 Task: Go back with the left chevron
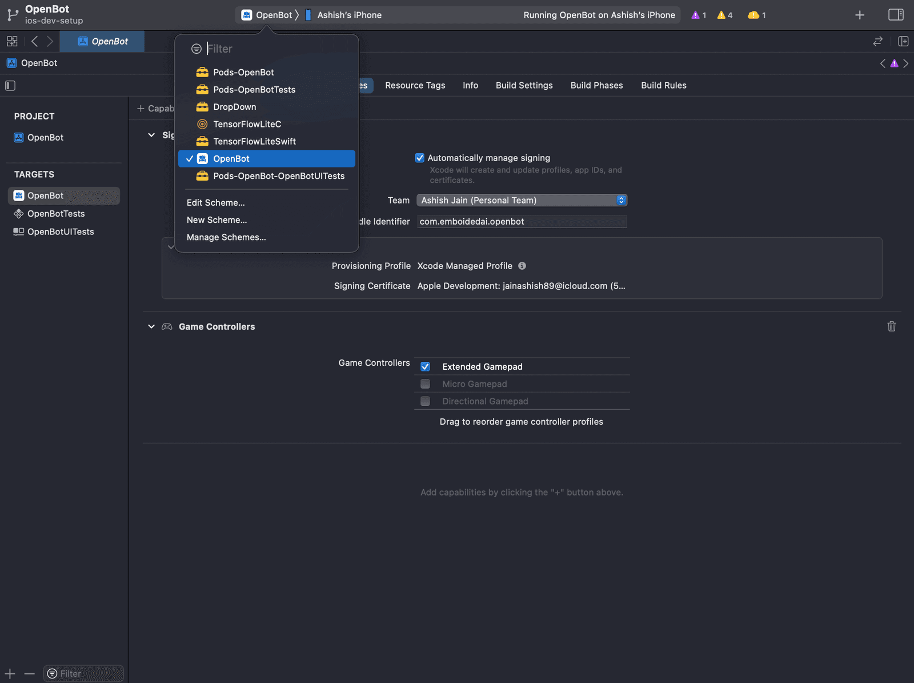point(34,41)
